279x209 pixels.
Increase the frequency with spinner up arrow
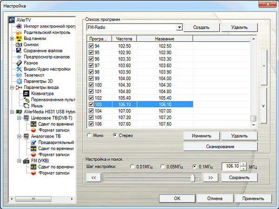pos(243,164)
